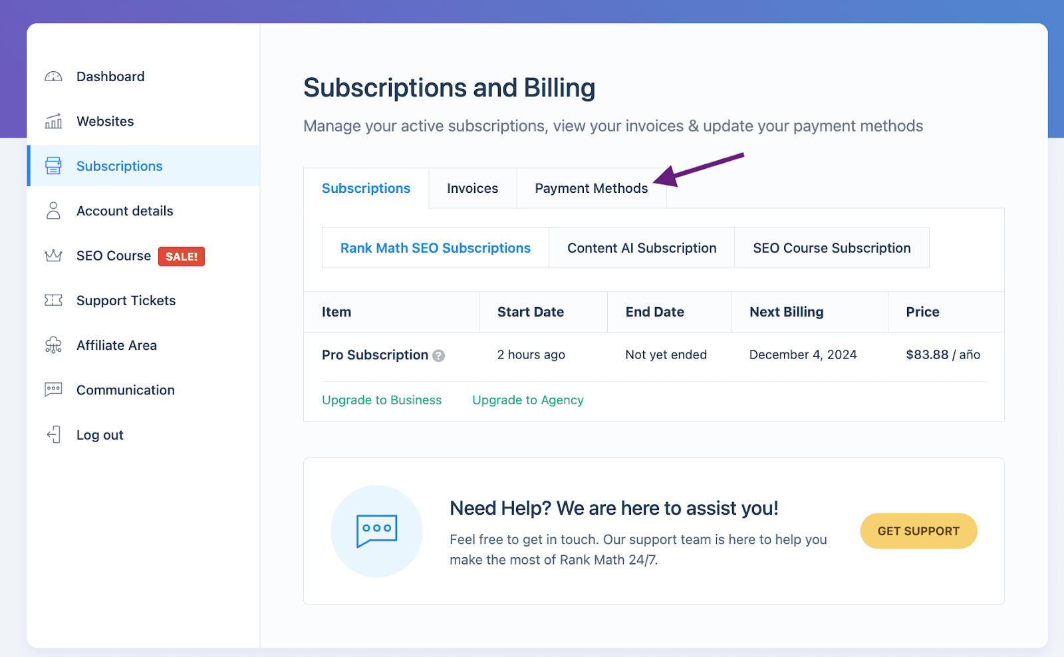Click the SALE! badge
The width and height of the screenshot is (1064, 657).
coord(182,256)
